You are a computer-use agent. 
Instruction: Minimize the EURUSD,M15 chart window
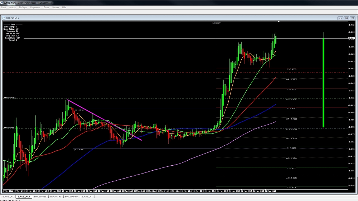pyautogui.click(x=340, y=18)
